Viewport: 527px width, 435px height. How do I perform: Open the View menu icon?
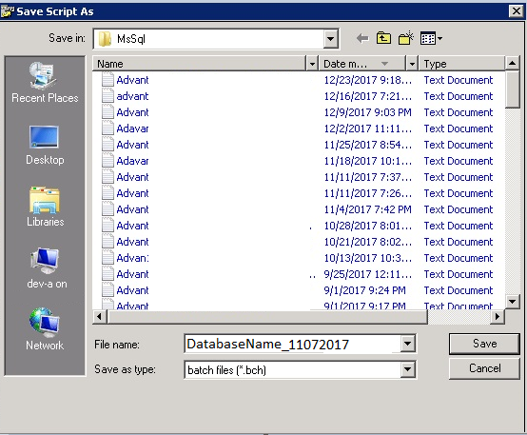tap(431, 38)
